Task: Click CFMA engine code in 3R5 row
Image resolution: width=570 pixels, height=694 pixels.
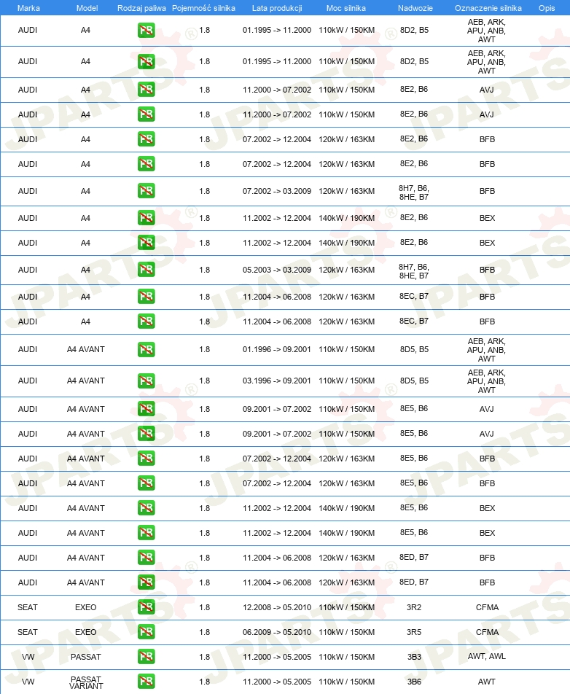Action: (x=487, y=633)
